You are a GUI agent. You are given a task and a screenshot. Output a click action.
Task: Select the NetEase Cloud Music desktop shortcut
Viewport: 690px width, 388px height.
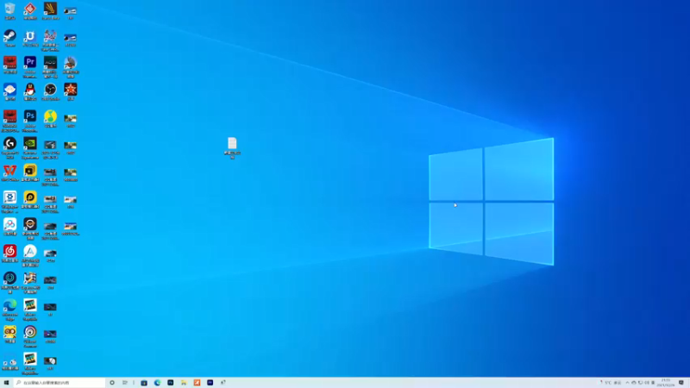[9, 253]
